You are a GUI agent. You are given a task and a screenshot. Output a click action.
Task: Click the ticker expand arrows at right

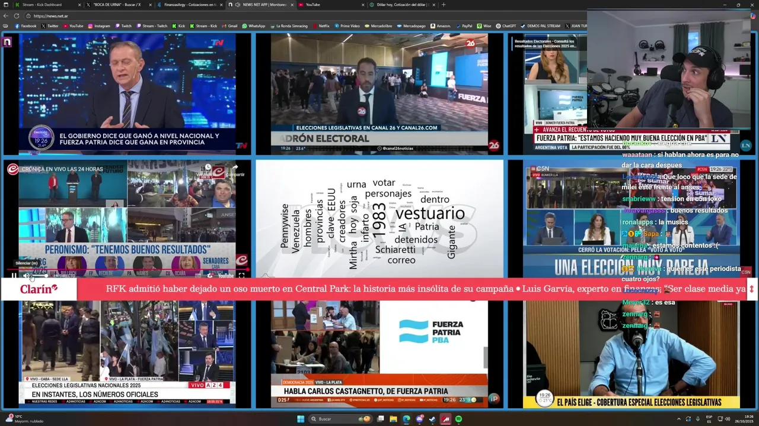click(751, 289)
